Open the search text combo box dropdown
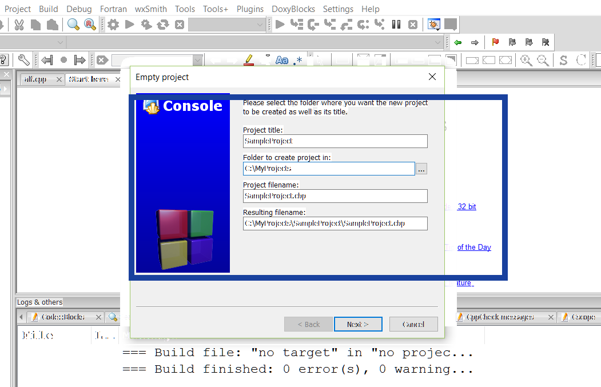601x387 pixels. point(197,60)
